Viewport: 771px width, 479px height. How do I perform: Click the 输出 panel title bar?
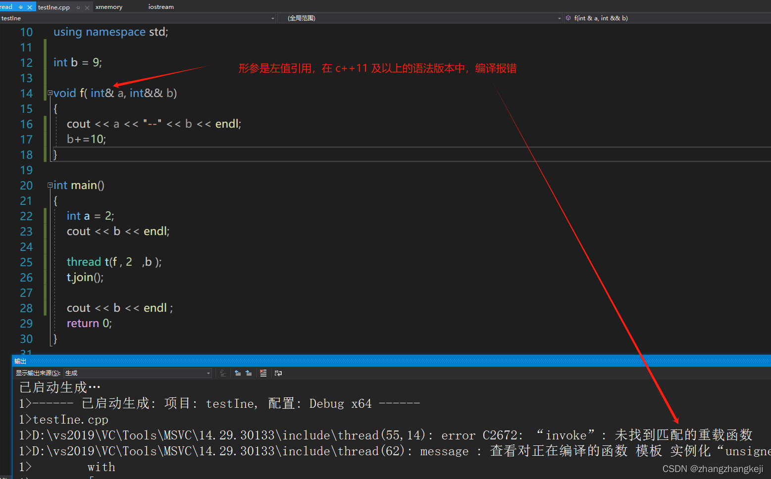[391, 361]
